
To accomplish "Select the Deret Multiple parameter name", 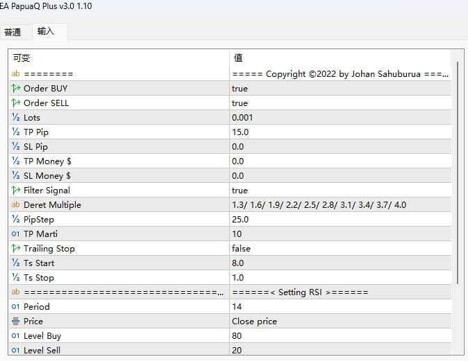I will (x=53, y=205).
